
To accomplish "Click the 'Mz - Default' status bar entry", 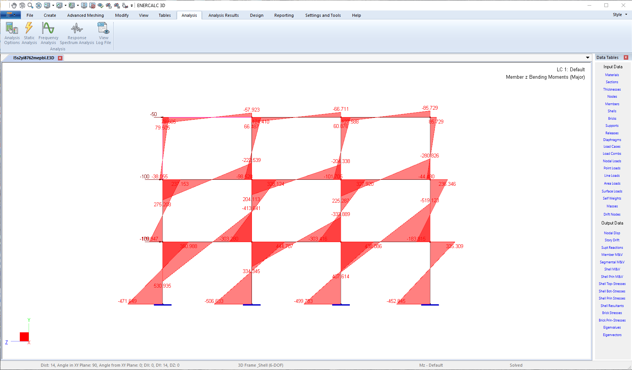I will [431, 365].
